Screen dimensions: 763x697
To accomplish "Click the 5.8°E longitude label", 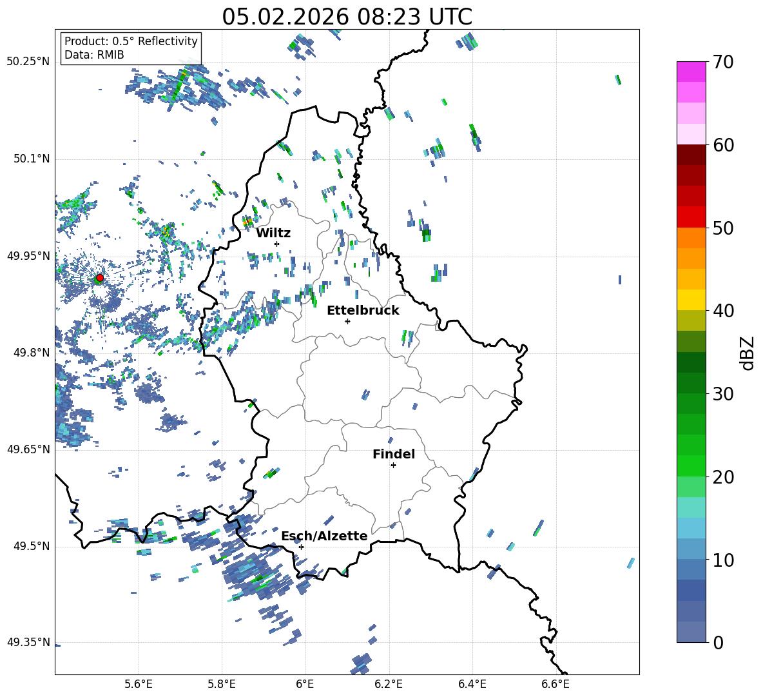I will point(222,684).
